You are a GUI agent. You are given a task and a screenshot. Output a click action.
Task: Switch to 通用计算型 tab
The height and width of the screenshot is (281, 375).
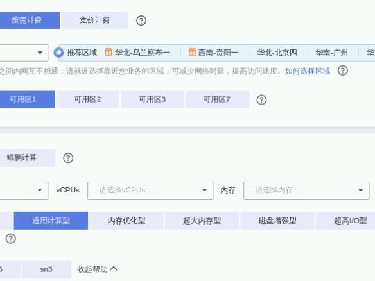coord(51,221)
